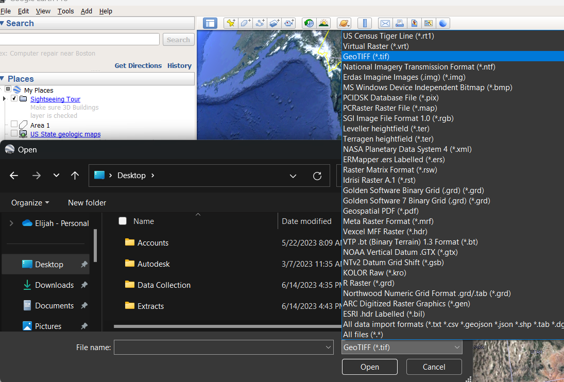This screenshot has height=382, width=564.
Task: Choose Geospatial PDF (*.pdf) from list
Action: pos(381,211)
